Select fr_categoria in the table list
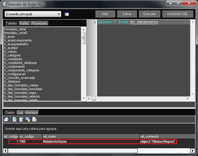 [x=12, y=55]
